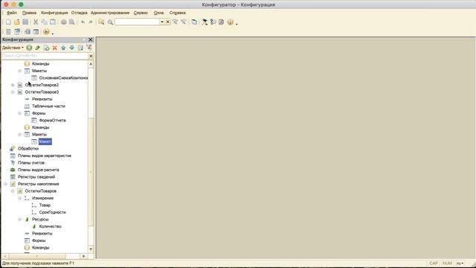476x268 pixels.
Task: Collapse the Формы node under ОстаткиТоваров3
Action: tap(20, 113)
